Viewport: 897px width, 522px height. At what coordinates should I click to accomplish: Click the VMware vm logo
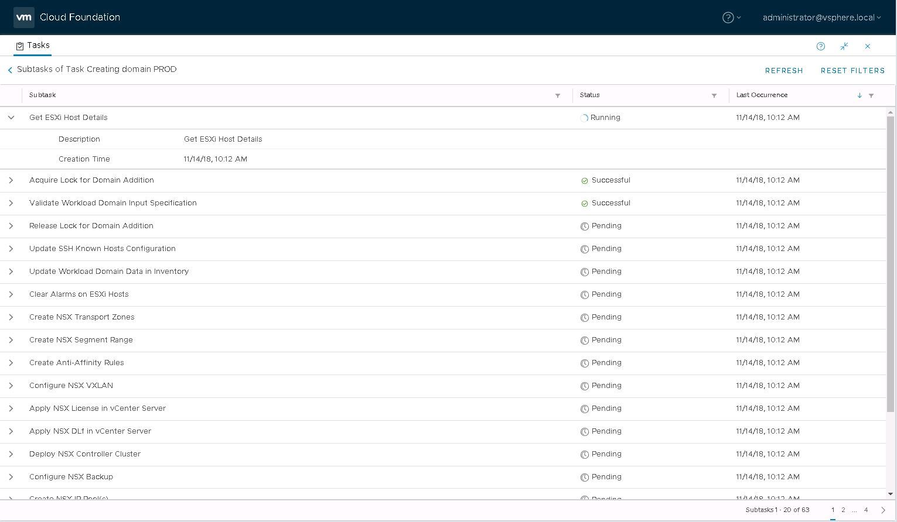23,17
